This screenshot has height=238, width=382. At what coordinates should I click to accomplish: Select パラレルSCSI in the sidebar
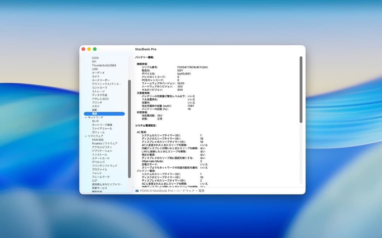[100, 99]
